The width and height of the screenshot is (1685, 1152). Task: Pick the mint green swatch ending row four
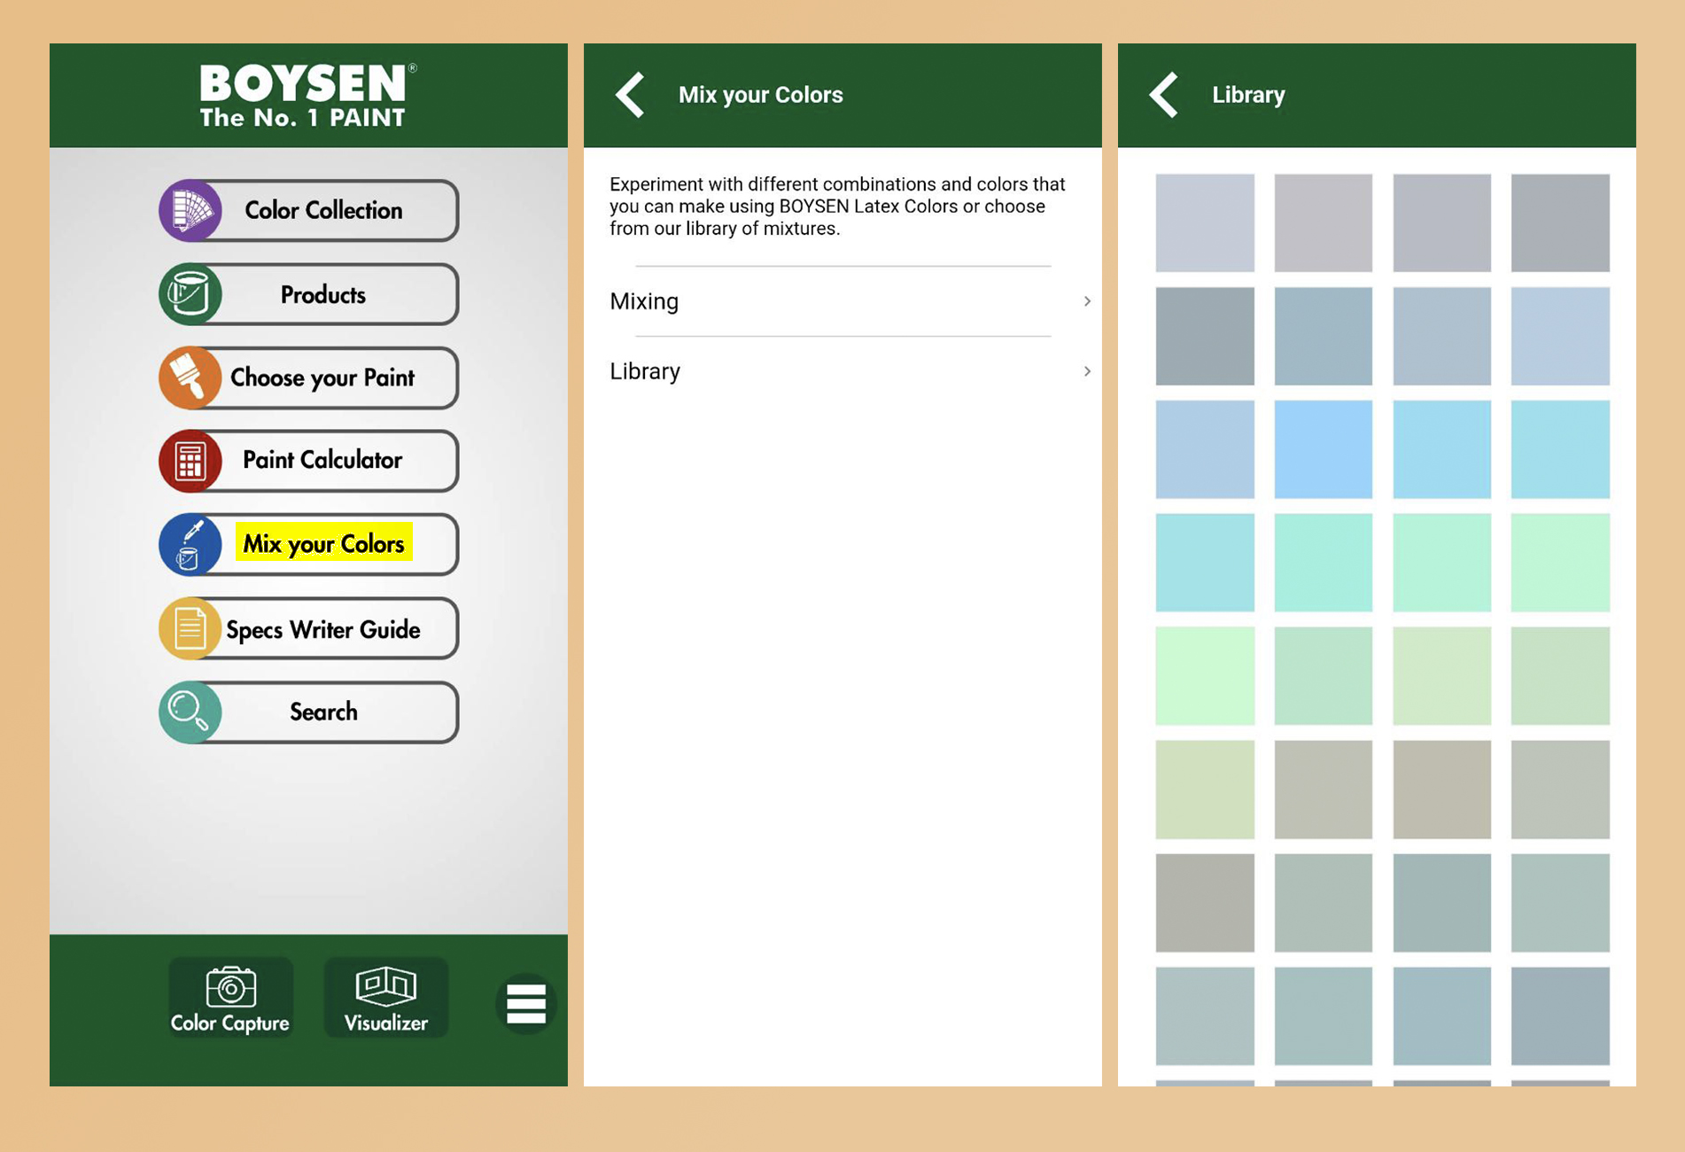tap(1560, 563)
